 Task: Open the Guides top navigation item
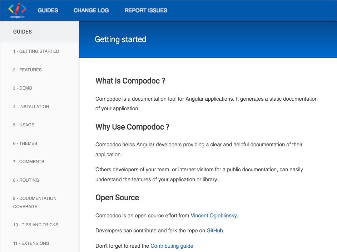coord(48,10)
